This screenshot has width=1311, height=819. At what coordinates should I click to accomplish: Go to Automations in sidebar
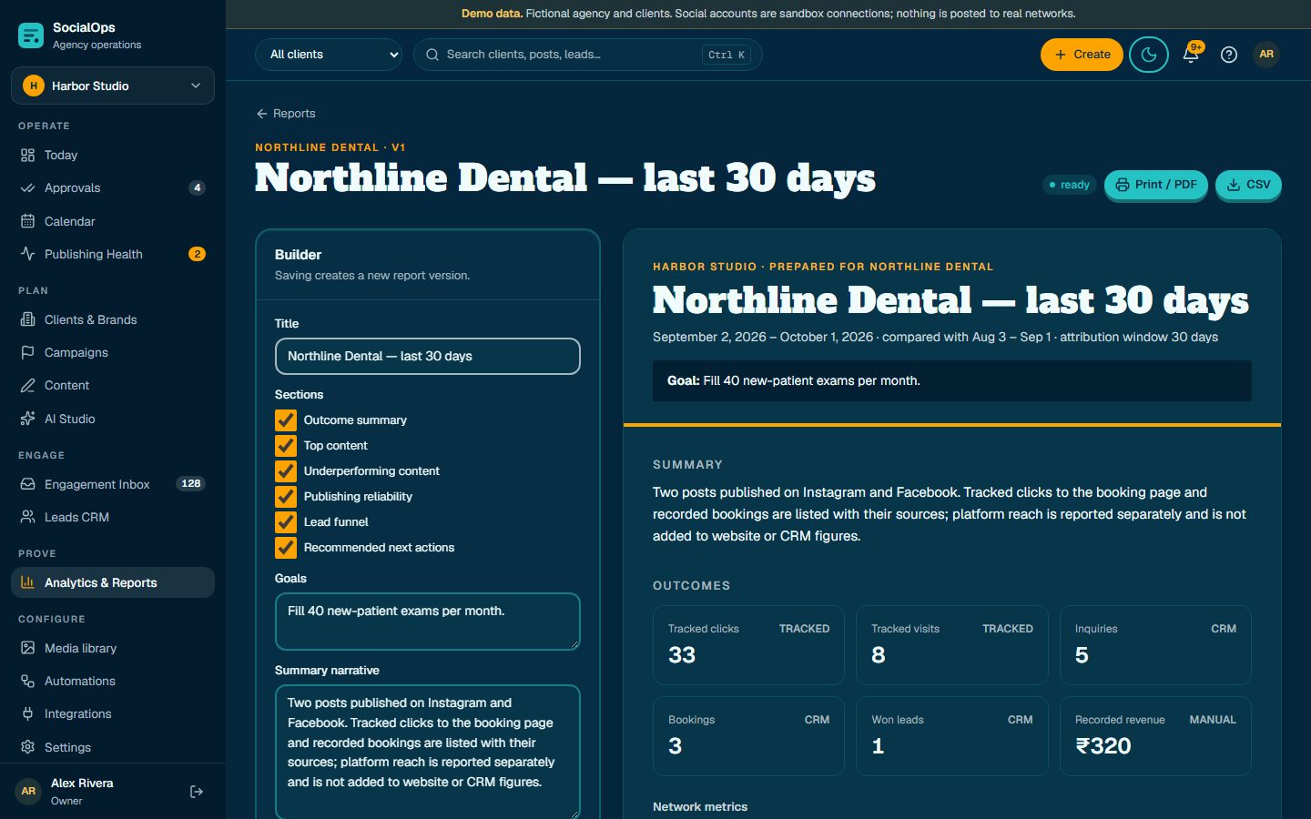pyautogui.click(x=113, y=682)
